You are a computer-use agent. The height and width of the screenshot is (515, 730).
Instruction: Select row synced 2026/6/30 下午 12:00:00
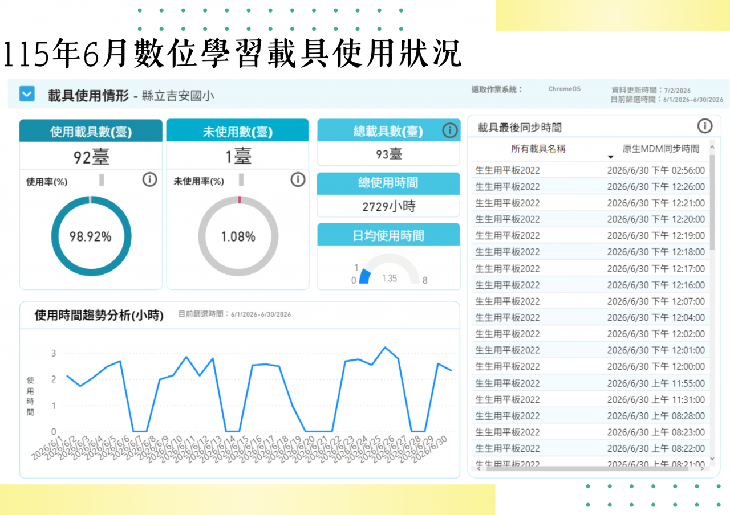(591, 366)
